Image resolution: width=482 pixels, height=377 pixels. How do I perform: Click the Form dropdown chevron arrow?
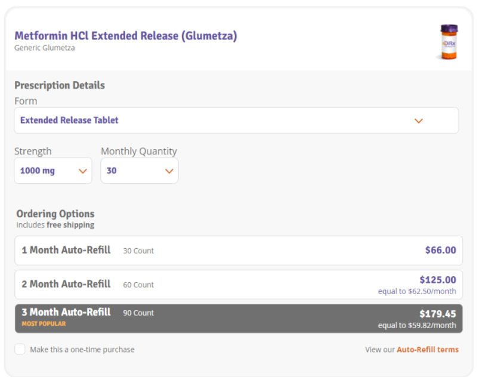click(418, 120)
